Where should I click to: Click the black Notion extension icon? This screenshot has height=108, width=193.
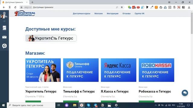point(183,7)
